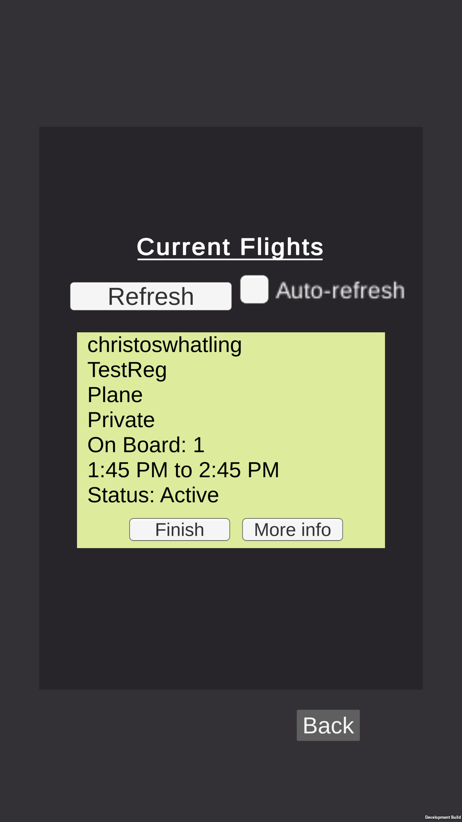Click the On Board: 1 line
The width and height of the screenshot is (462, 822).
click(x=146, y=445)
